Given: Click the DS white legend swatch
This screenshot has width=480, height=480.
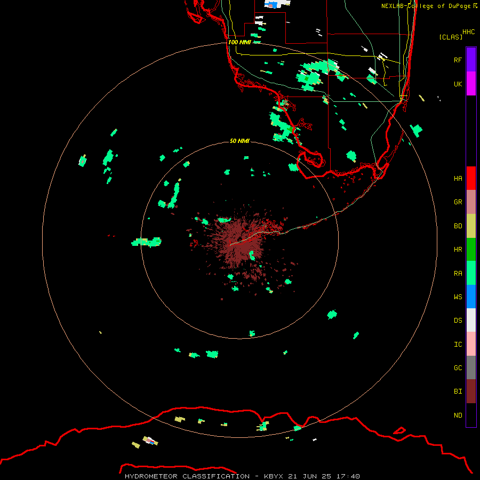Looking at the screenshot, I should [x=471, y=320].
